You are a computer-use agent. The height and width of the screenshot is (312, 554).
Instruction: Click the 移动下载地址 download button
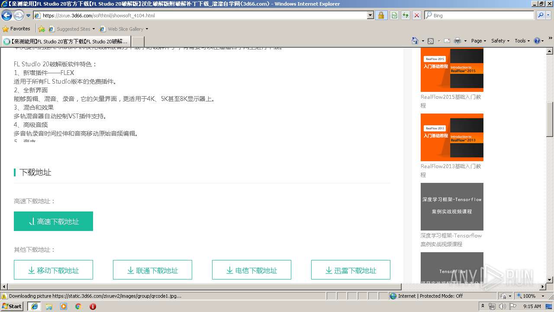coord(53,270)
